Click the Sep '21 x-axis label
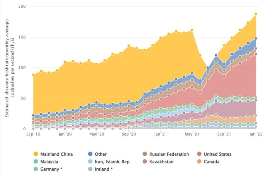Screen dimensions: 274x179 (224, 134)
